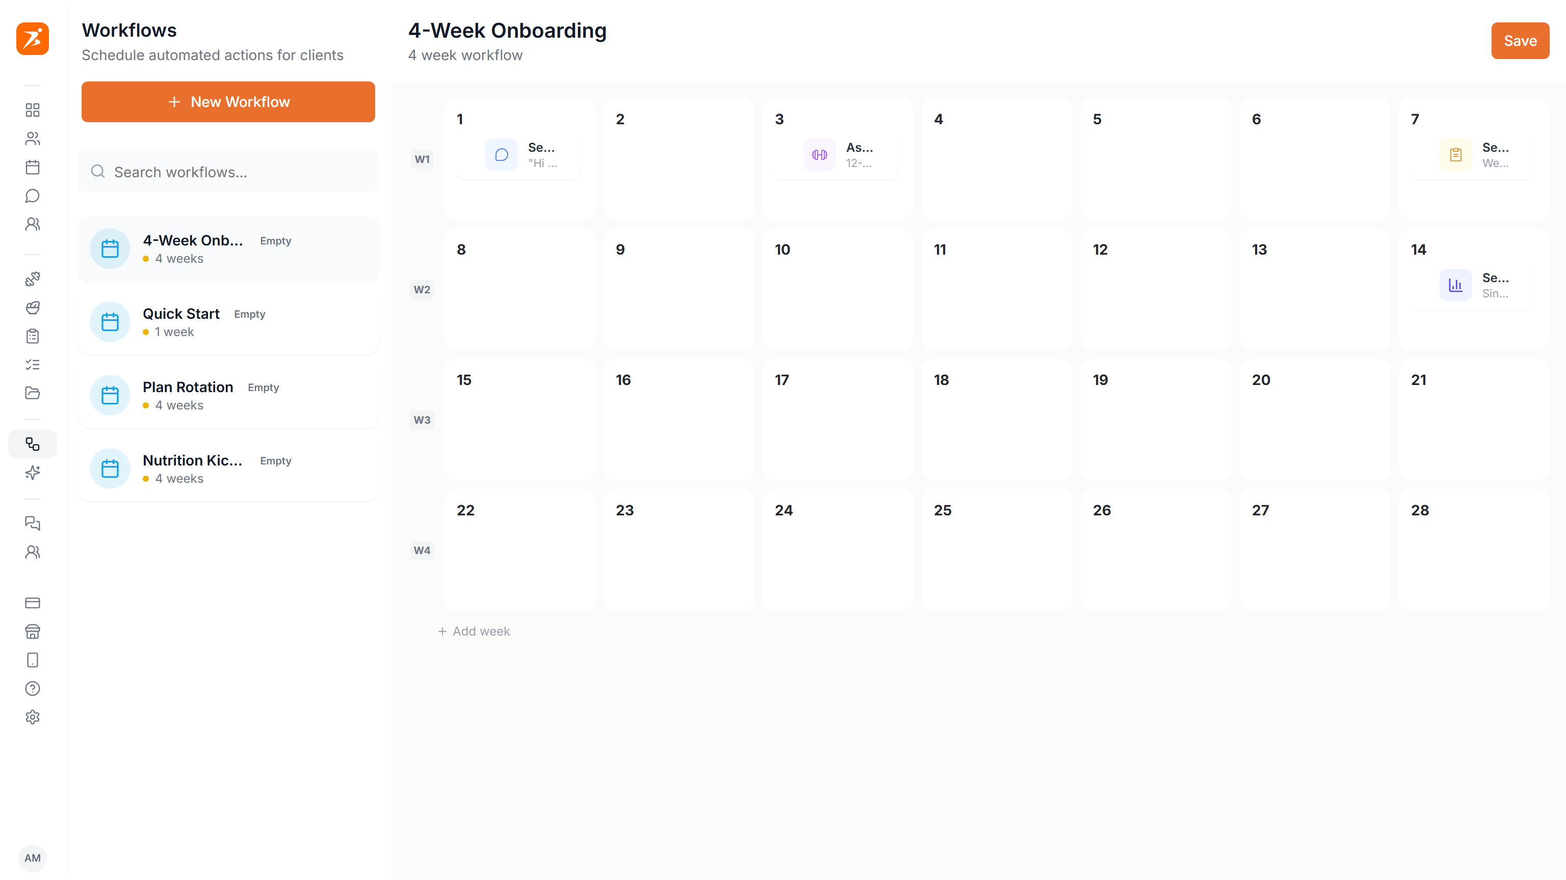Open the chart action on day 14
1566x880 pixels.
(1472, 285)
